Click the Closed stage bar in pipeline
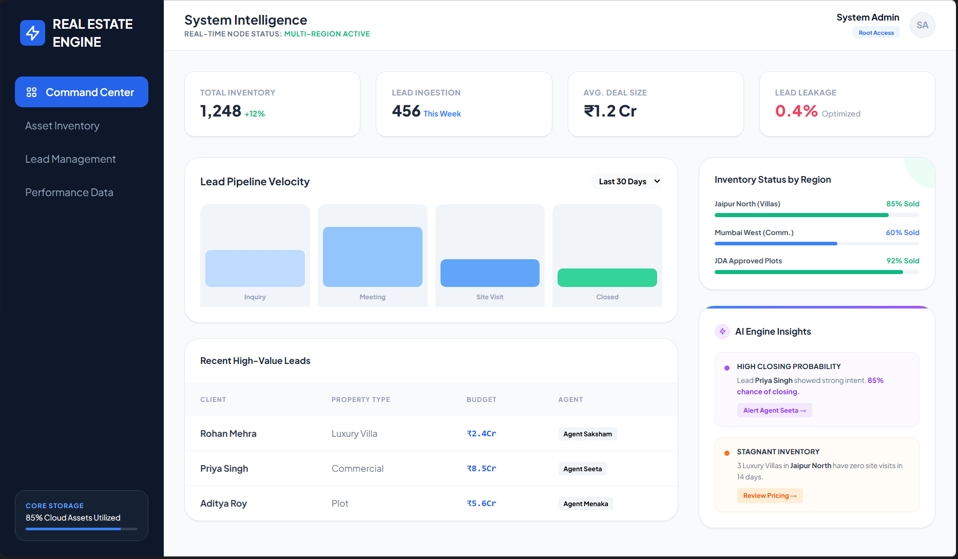958x559 pixels. click(607, 277)
